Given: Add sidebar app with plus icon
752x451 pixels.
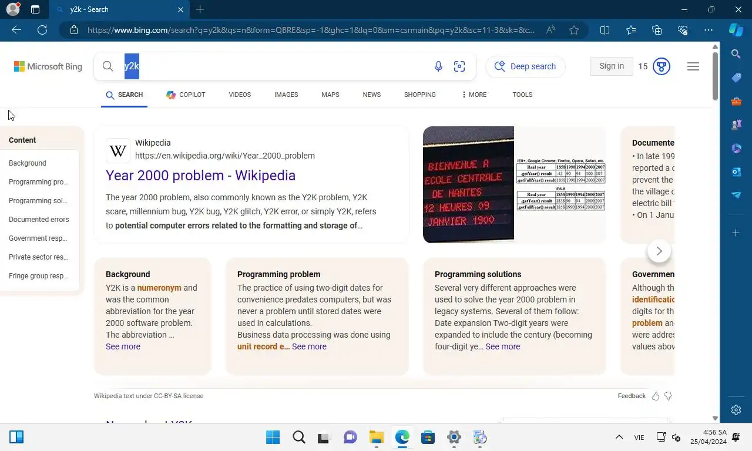Looking at the screenshot, I should click(x=736, y=233).
